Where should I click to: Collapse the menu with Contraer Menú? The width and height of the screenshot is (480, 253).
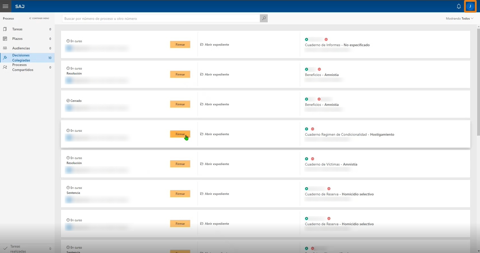pyautogui.click(x=39, y=18)
